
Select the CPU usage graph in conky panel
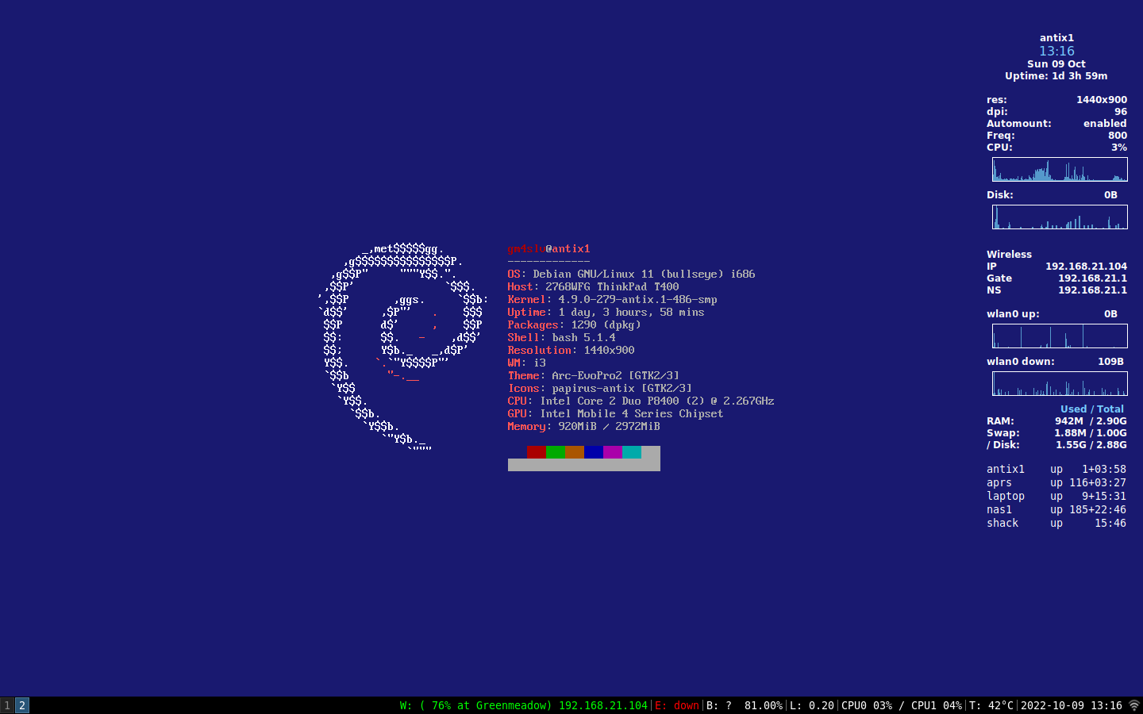click(1060, 169)
